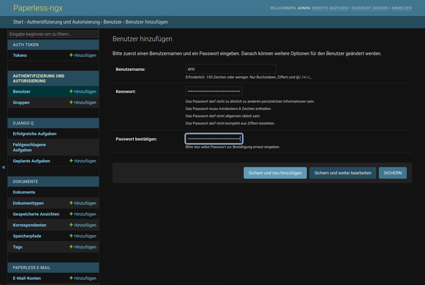Click Sichern und weiter bearbeiten
This screenshot has width=425, height=285.
[343, 173]
